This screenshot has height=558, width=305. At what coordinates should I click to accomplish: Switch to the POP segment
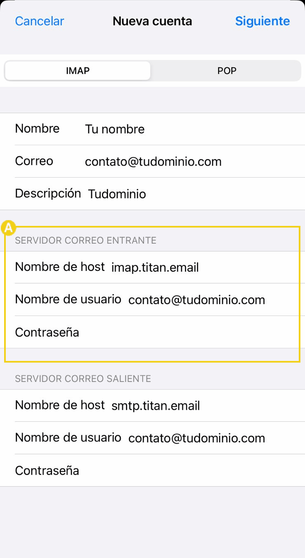coord(227,71)
